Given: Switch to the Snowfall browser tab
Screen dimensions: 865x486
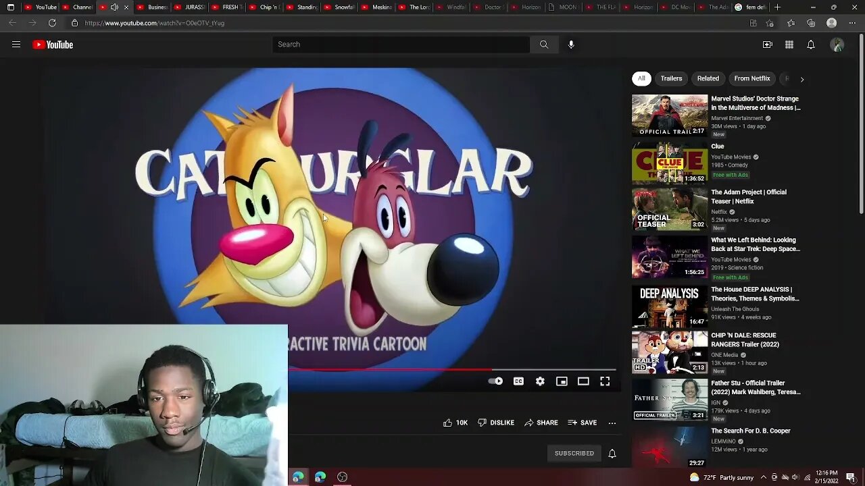Looking at the screenshot, I should [x=339, y=7].
